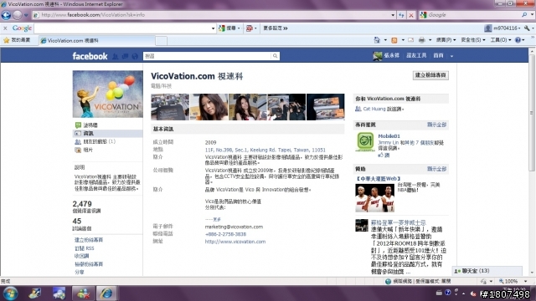Click the user profile name in Facebook header
The width and height of the screenshot is (536, 301).
coord(391,56)
